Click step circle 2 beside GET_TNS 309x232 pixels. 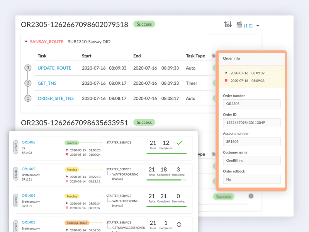[x=27, y=83]
